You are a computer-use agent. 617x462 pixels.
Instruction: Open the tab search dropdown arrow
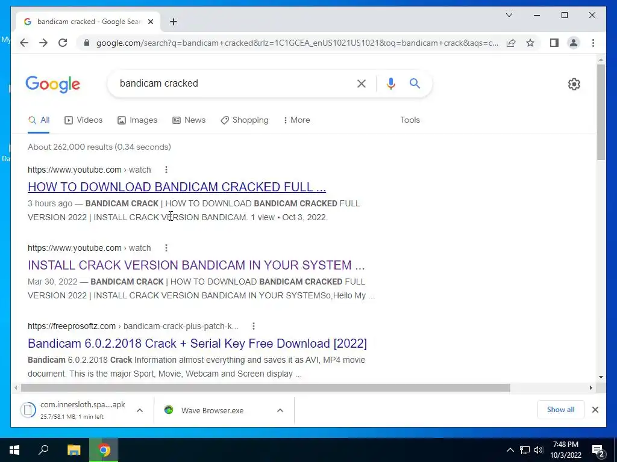click(x=509, y=15)
